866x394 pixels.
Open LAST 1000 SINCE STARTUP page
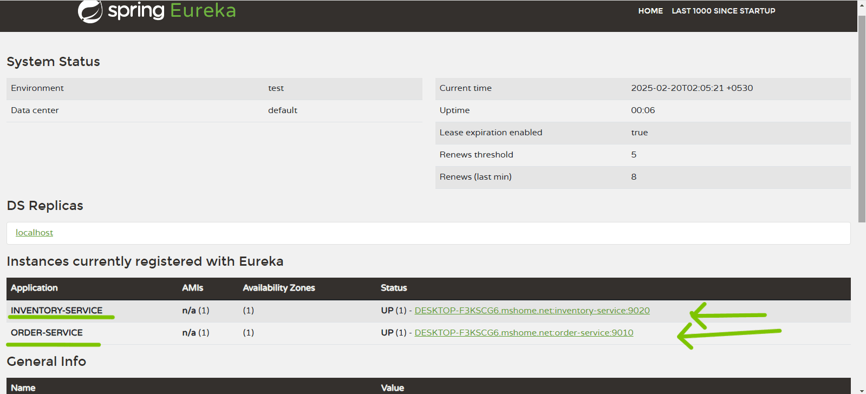pyautogui.click(x=724, y=11)
